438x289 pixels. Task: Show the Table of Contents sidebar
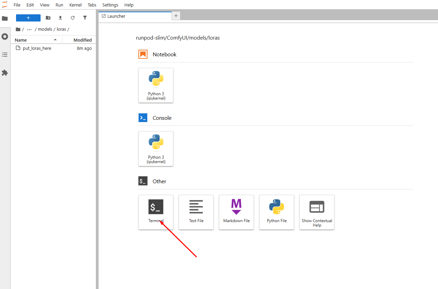5,55
